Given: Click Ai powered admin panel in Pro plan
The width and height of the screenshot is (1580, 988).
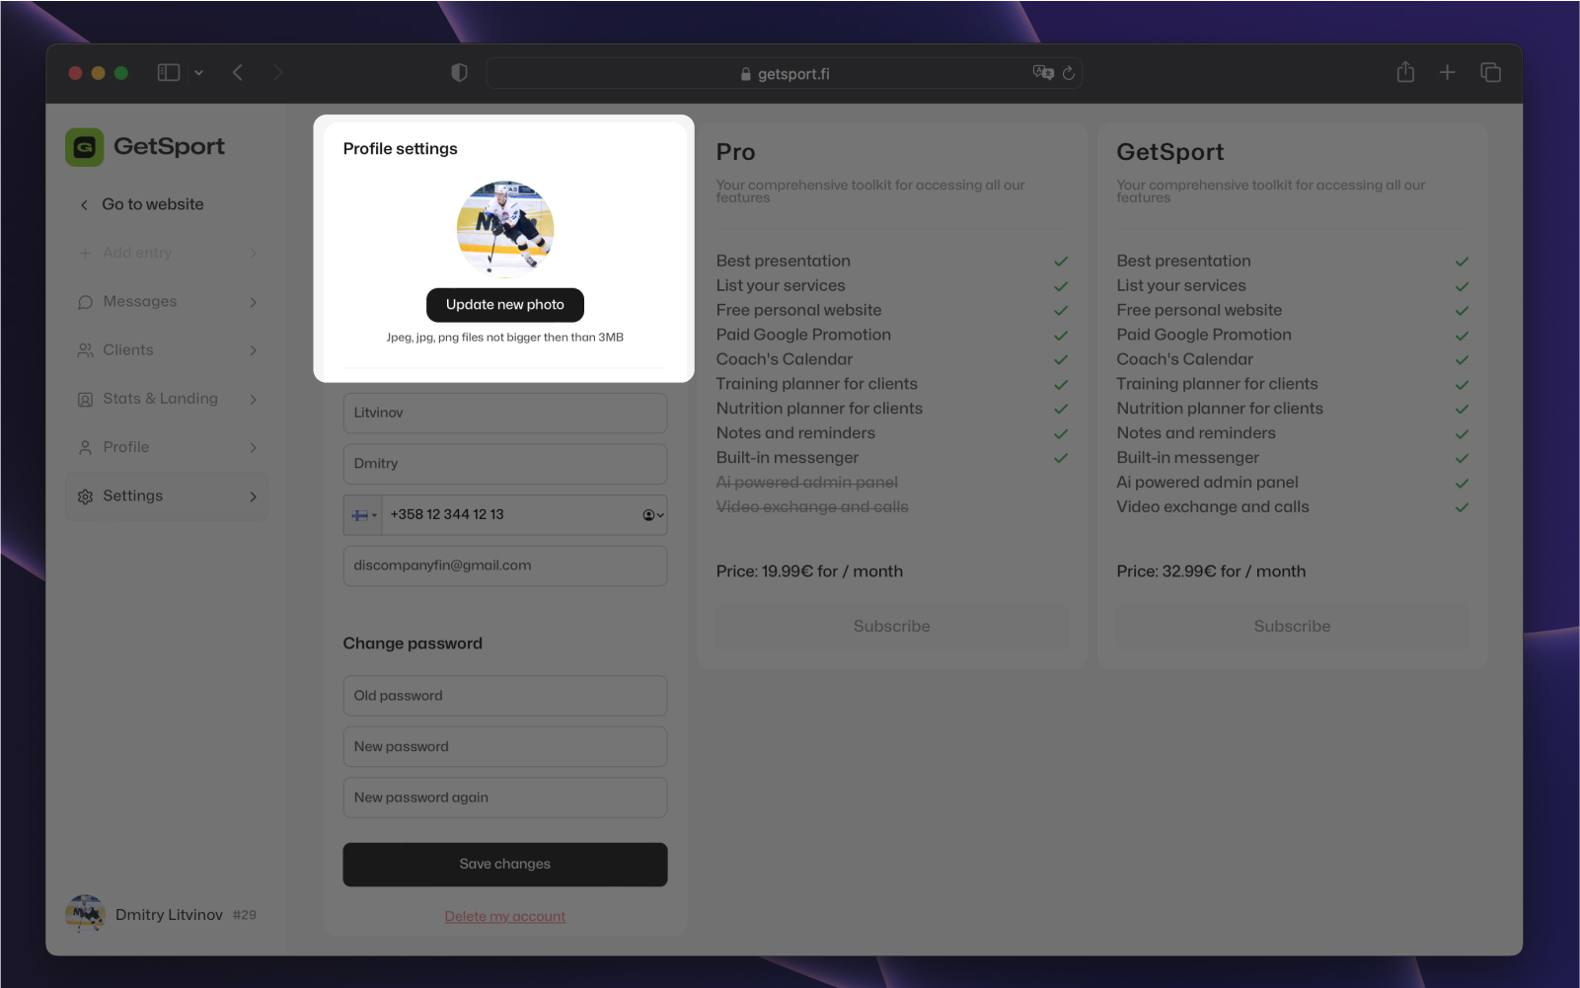Looking at the screenshot, I should [x=807, y=483].
